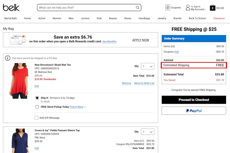
Task: Open the Bed & Bath menu
Action: pos(10,18)
